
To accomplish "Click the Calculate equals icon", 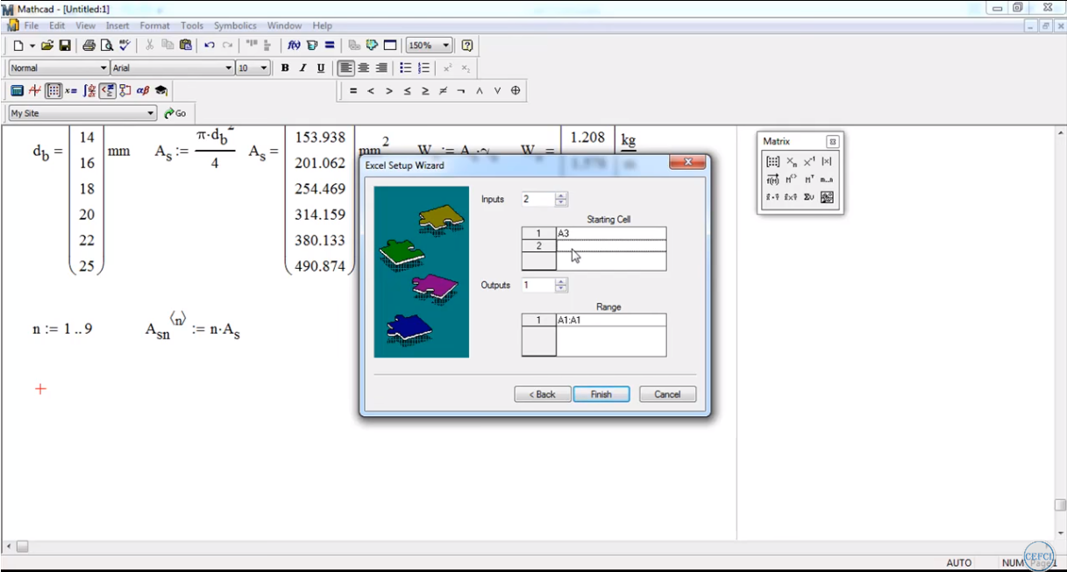I will click(330, 46).
